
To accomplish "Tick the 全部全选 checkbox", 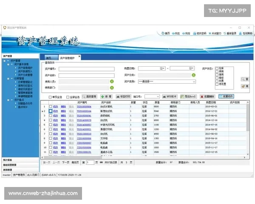I will point(68,97).
